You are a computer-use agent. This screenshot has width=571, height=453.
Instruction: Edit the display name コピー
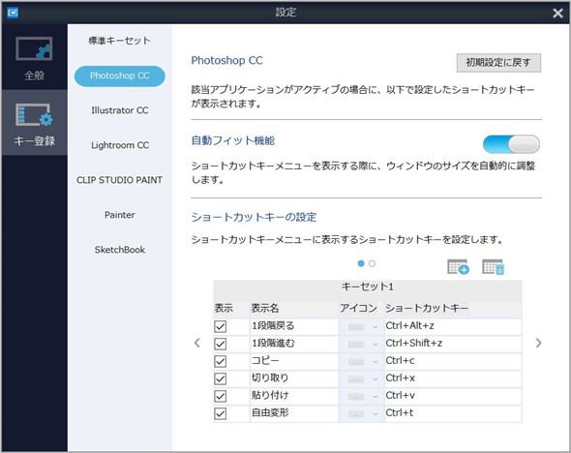pyautogui.click(x=294, y=361)
